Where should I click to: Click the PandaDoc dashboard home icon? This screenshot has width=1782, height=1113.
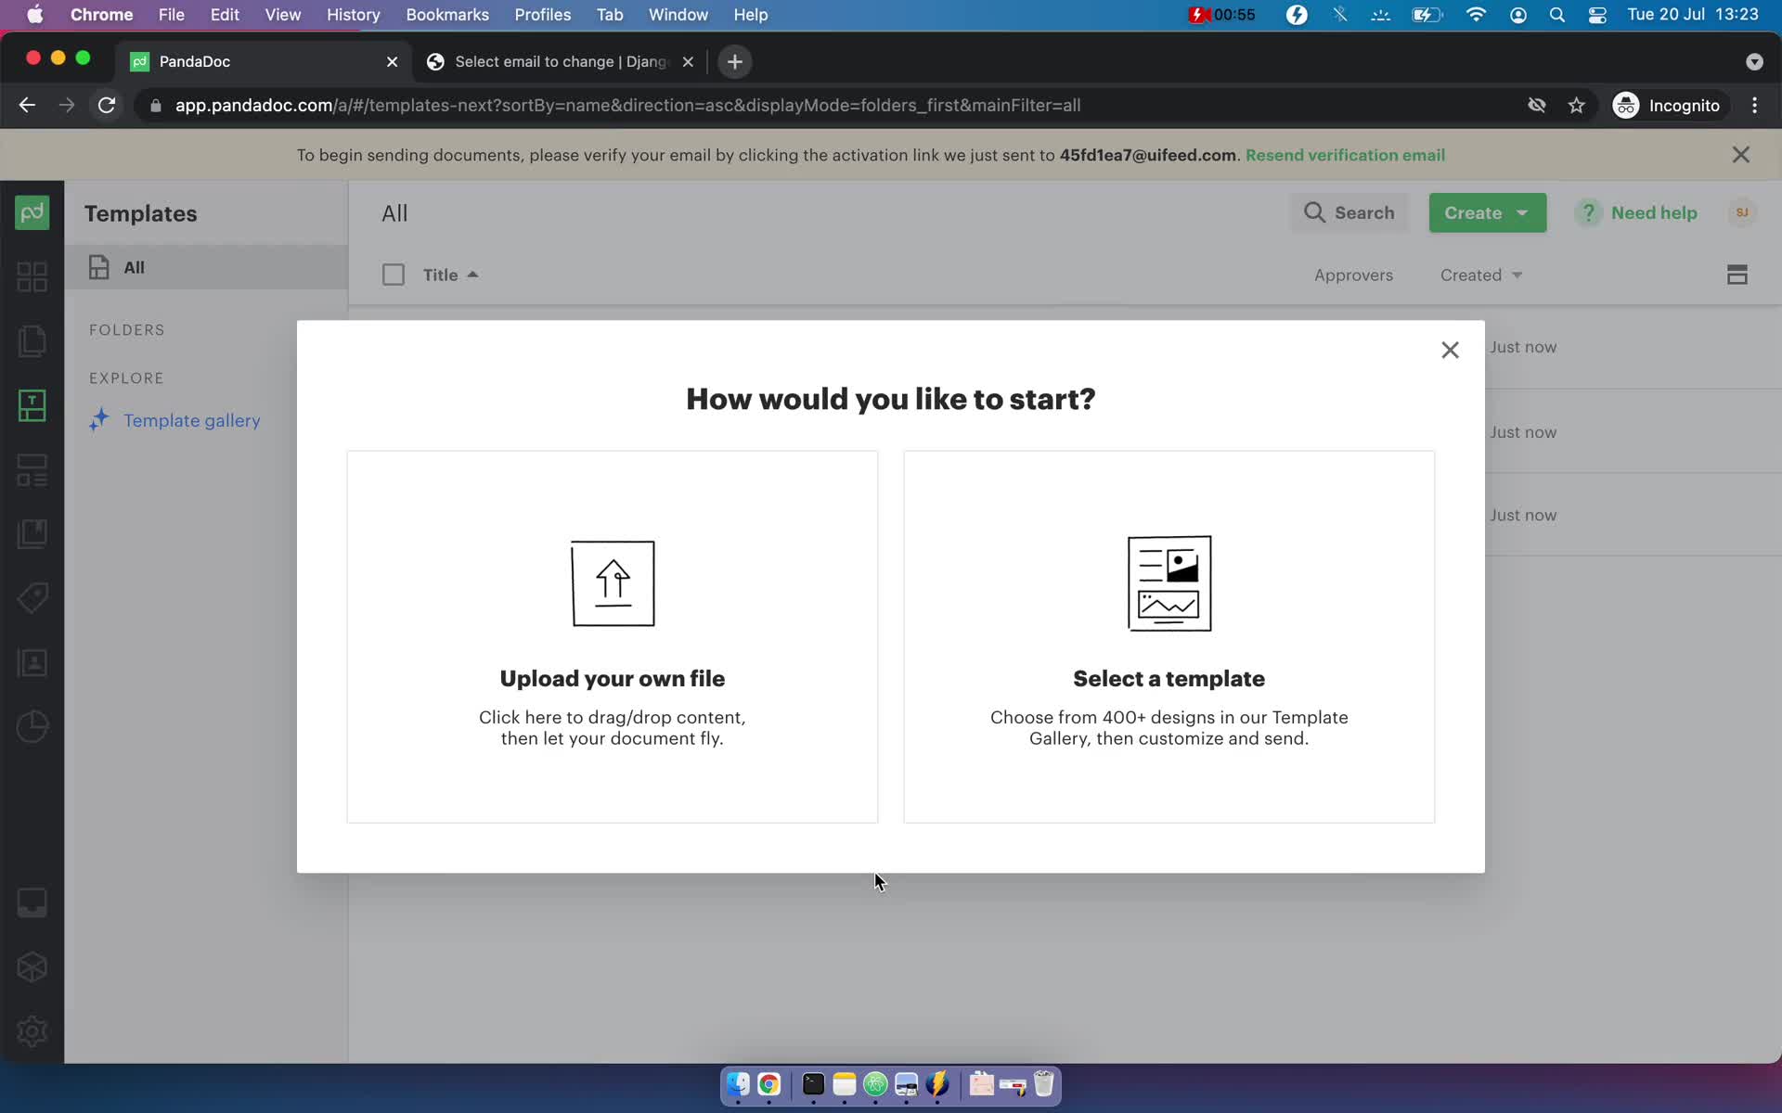[32, 212]
